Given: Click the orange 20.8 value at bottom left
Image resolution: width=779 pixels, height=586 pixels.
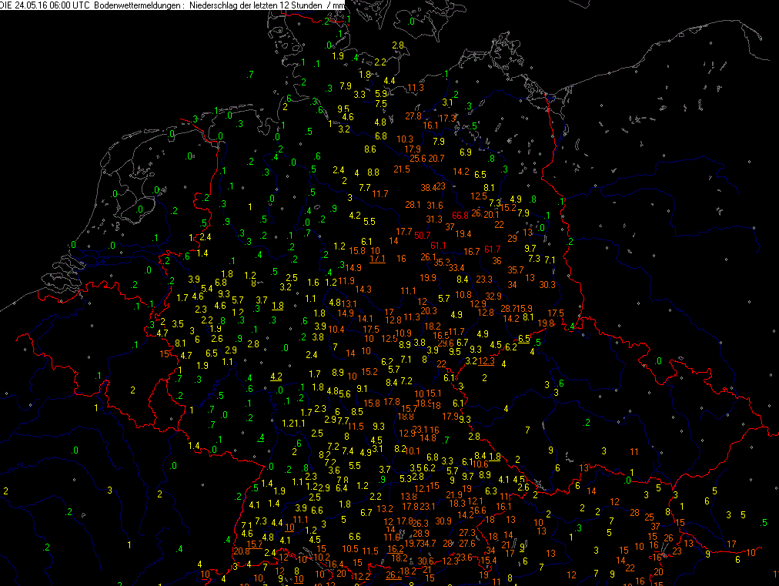Looking at the screenshot, I should pyautogui.click(x=240, y=551).
